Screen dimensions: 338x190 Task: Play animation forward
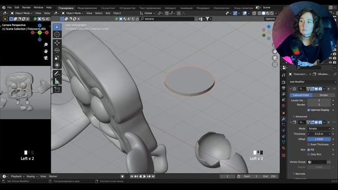[x=144, y=176]
